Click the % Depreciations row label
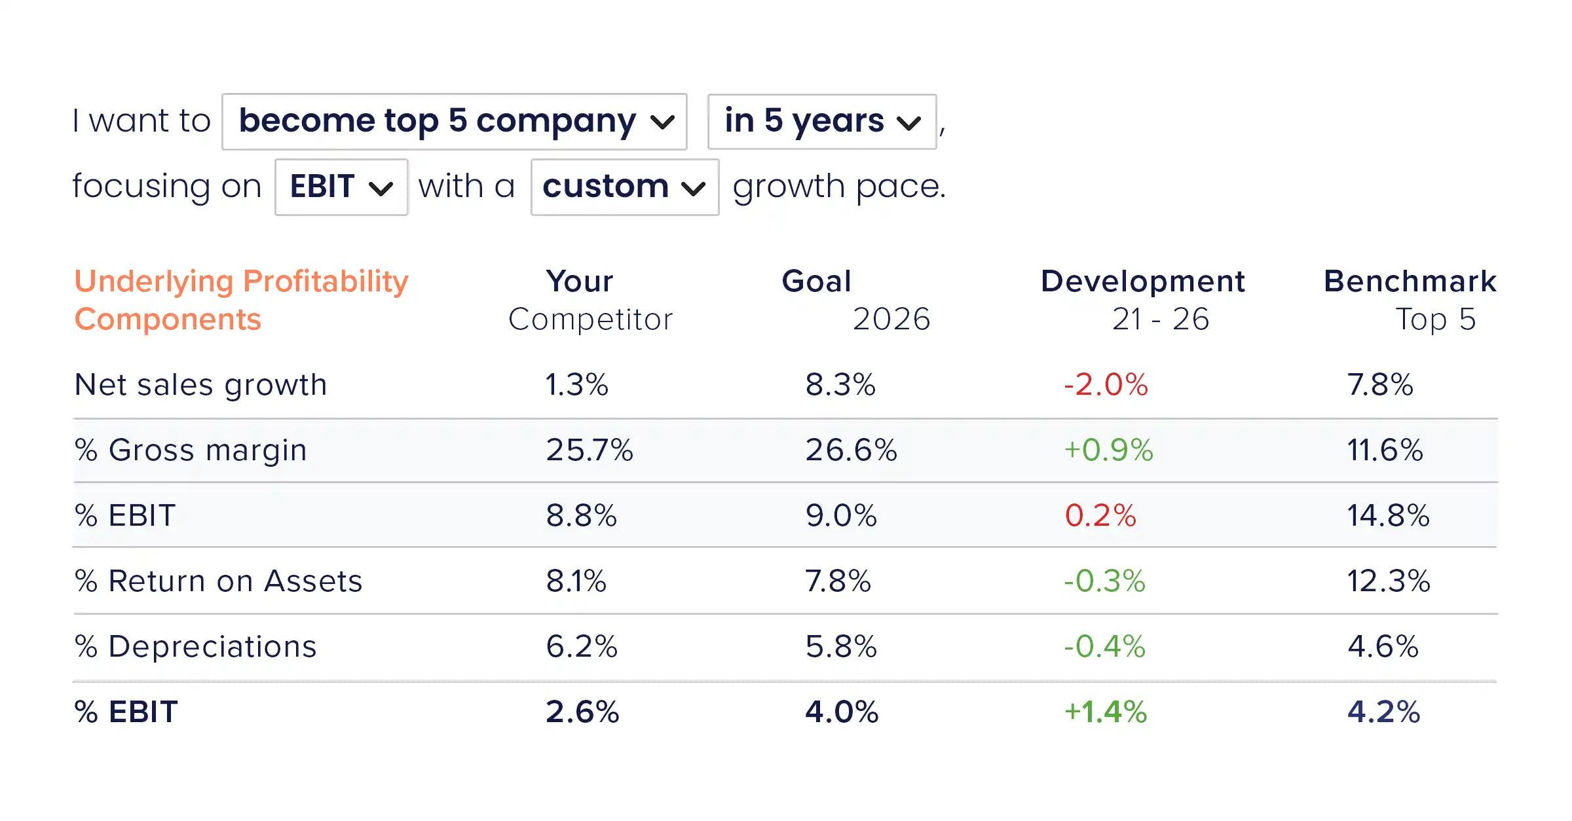The height and width of the screenshot is (821, 1572). [195, 647]
